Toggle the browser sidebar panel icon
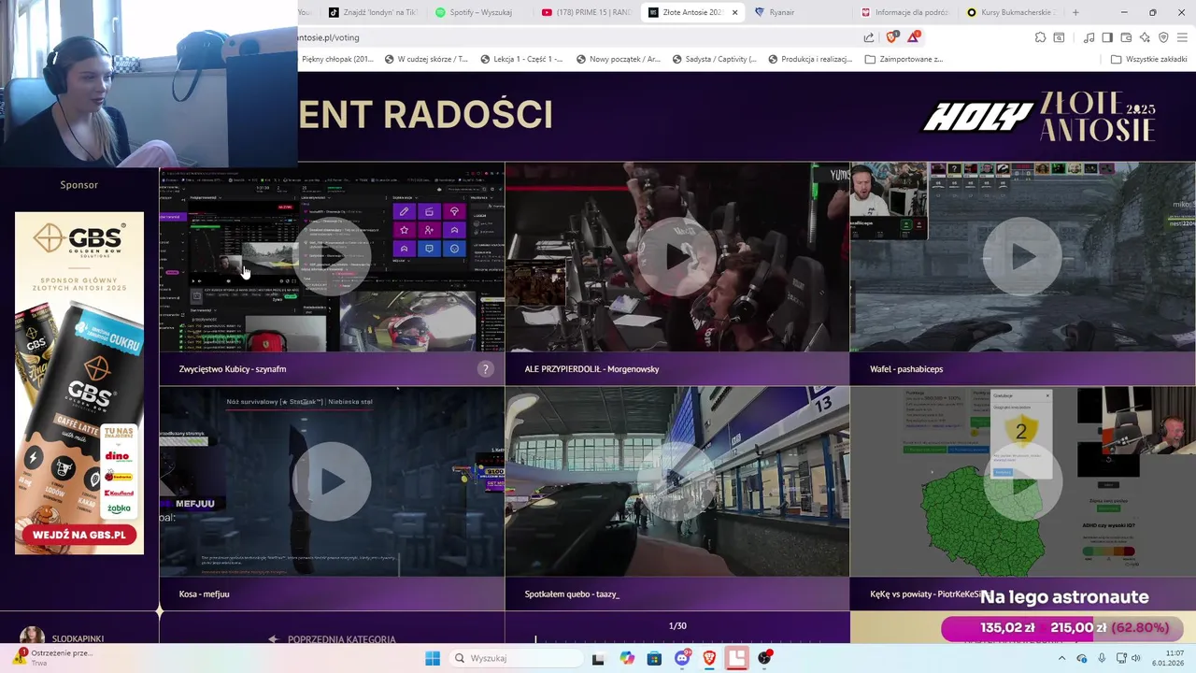This screenshot has height=673, width=1196. click(x=1107, y=37)
